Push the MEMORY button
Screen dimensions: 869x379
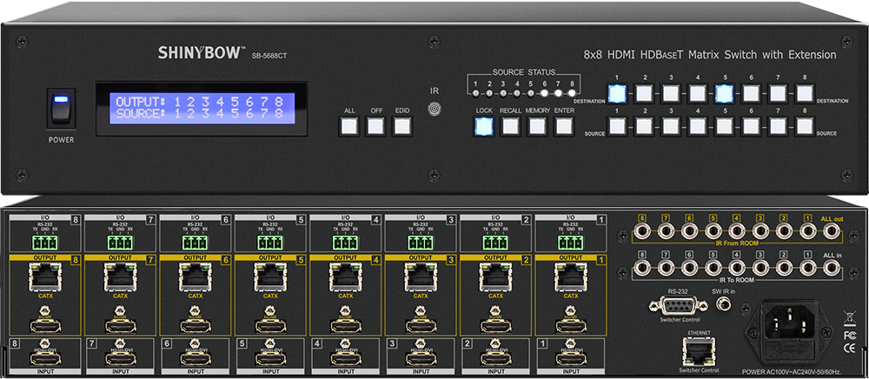coord(536,126)
